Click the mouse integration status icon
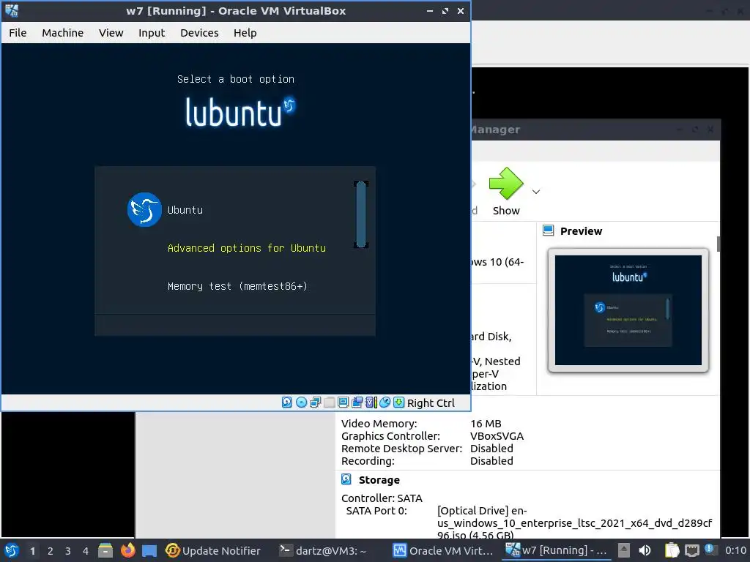Viewport: 750px width, 562px height. pos(385,403)
